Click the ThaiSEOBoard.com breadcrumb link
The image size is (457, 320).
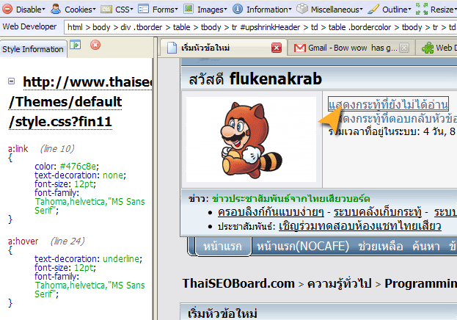tap(238, 283)
